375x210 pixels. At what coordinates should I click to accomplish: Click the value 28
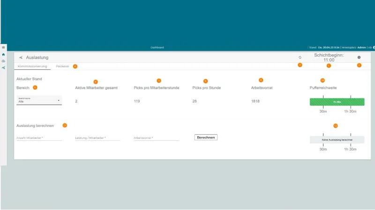[x=195, y=101]
